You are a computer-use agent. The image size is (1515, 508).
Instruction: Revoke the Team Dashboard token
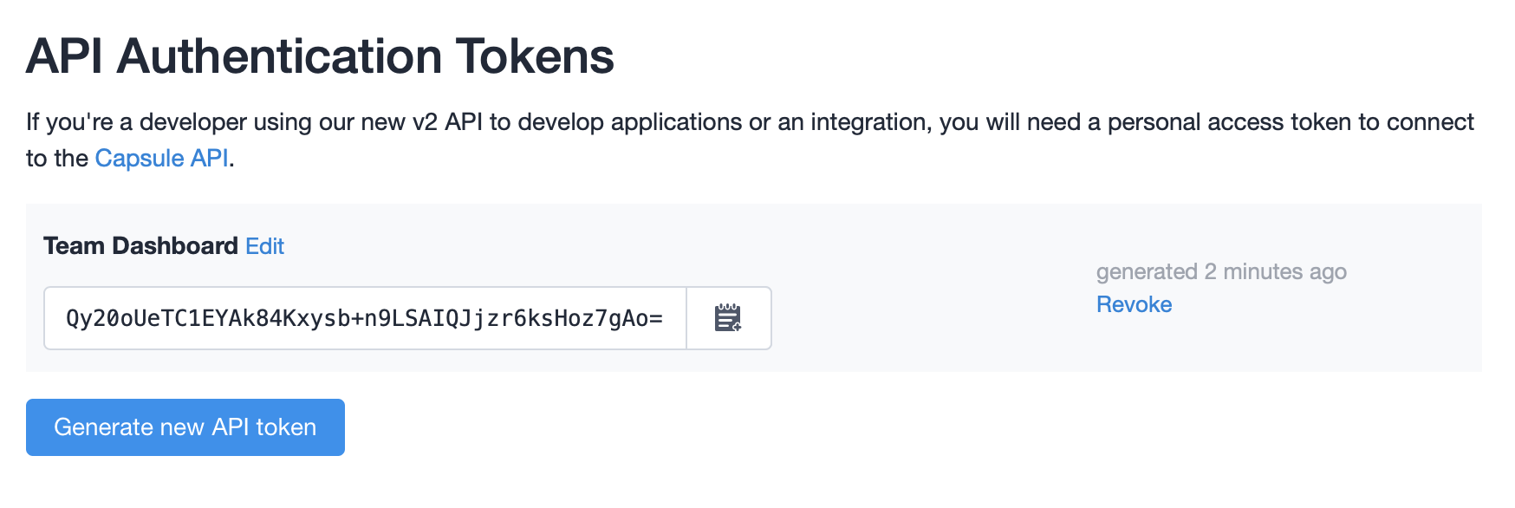(x=1134, y=304)
